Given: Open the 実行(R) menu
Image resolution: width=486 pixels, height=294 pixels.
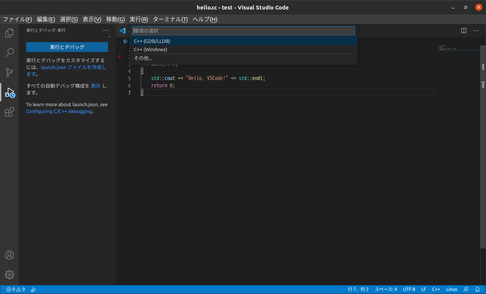Looking at the screenshot, I should click(x=139, y=19).
